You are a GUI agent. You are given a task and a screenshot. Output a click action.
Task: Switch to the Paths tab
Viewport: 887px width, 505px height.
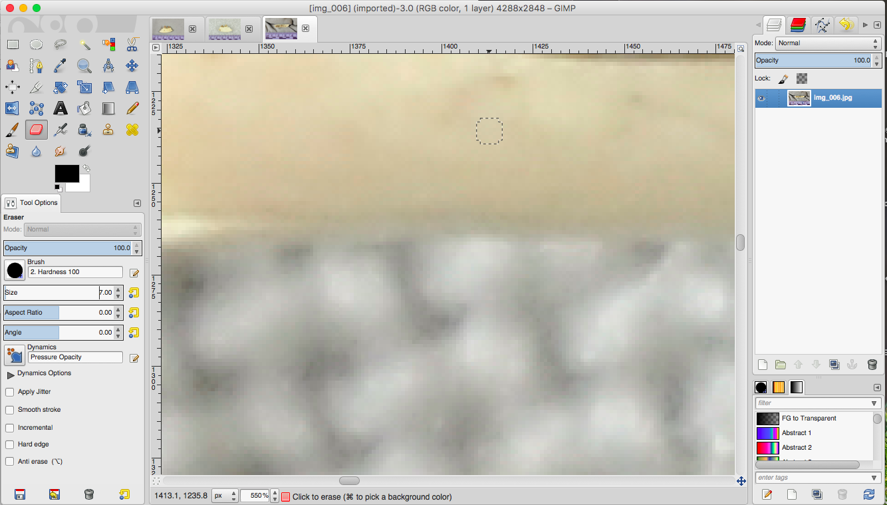[x=822, y=25]
